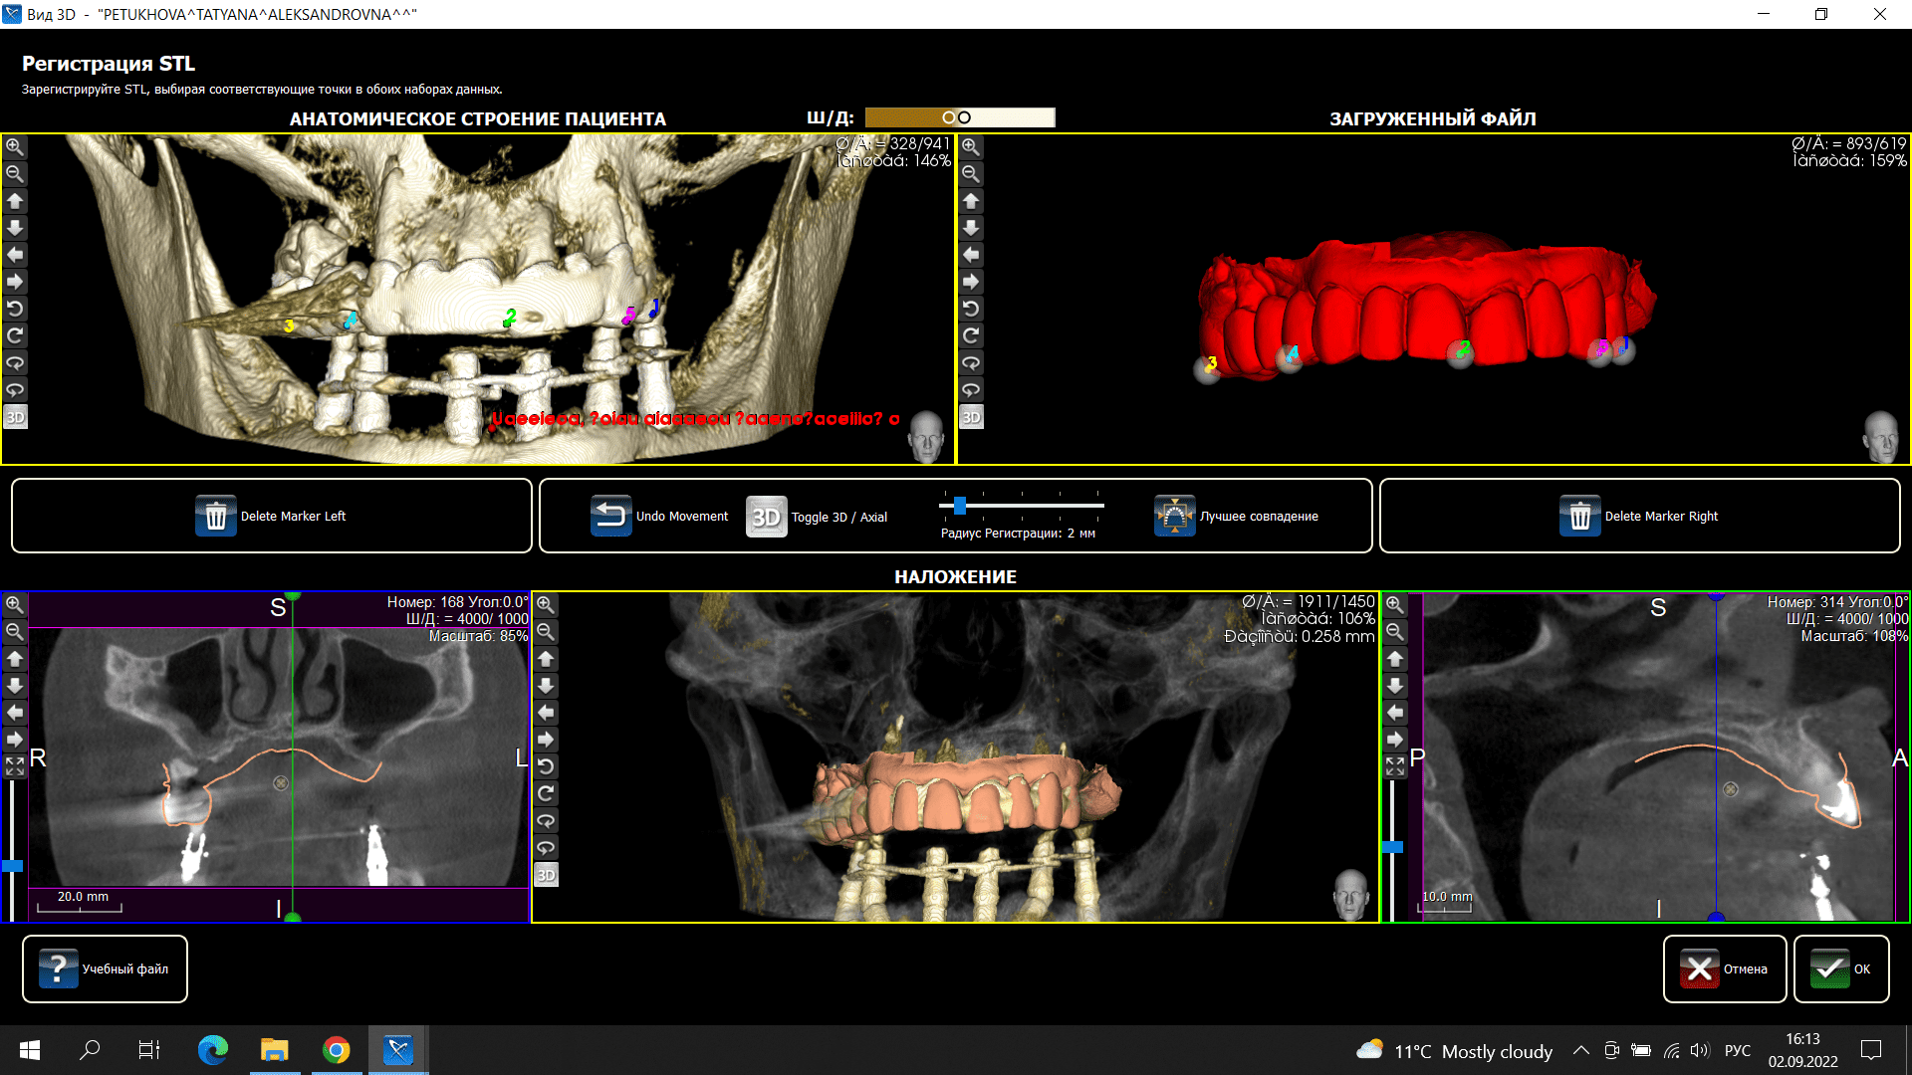Image resolution: width=1912 pixels, height=1075 pixels.
Task: Click the trash icon for Delete Marker Left
Action: coord(215,517)
